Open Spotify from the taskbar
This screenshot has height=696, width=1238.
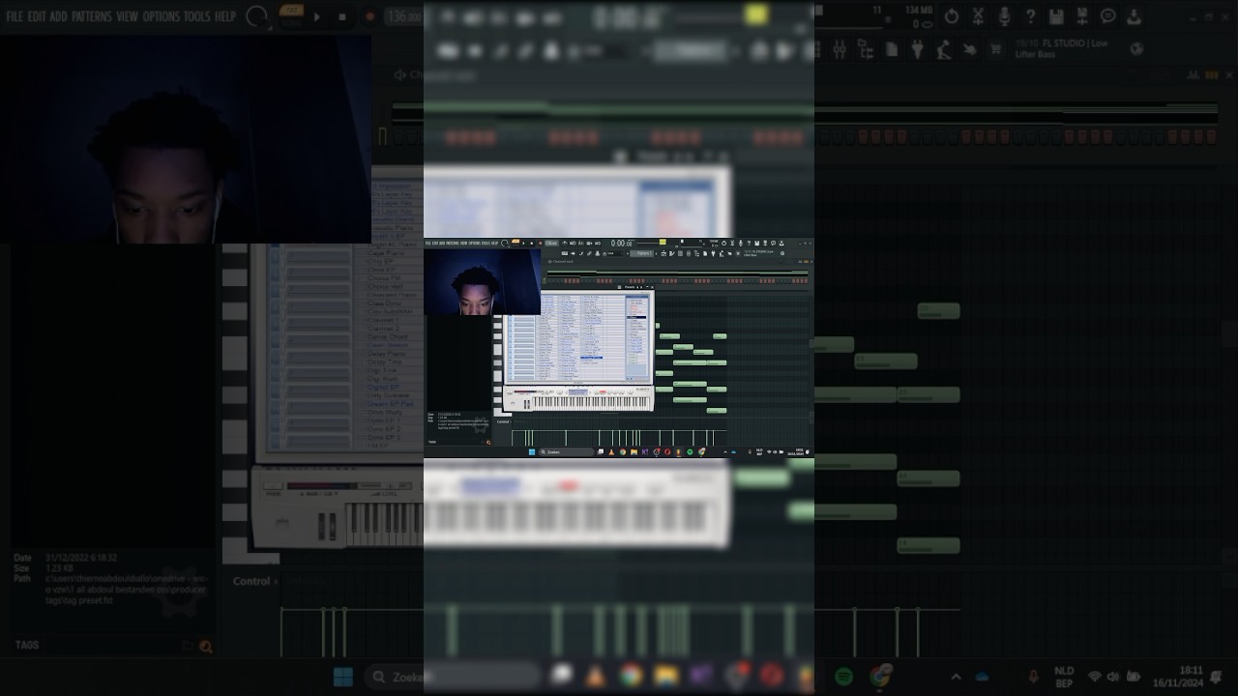click(x=843, y=677)
